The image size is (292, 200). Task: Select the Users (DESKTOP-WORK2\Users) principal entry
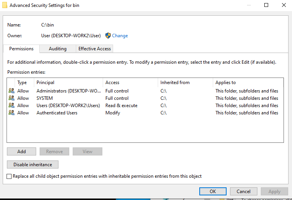click(68, 106)
